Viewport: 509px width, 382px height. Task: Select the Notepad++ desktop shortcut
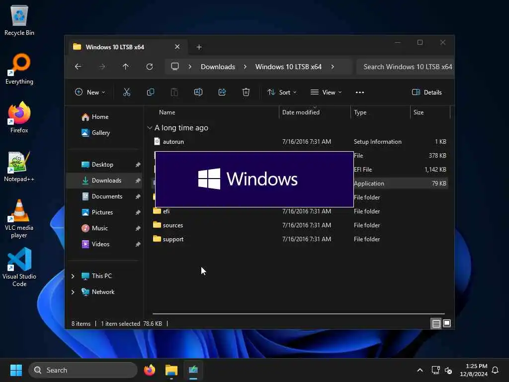19,166
